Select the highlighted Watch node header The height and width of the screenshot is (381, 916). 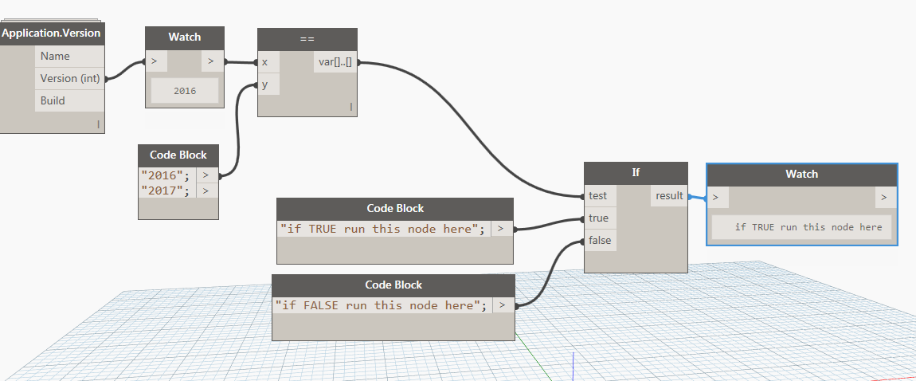[801, 174]
